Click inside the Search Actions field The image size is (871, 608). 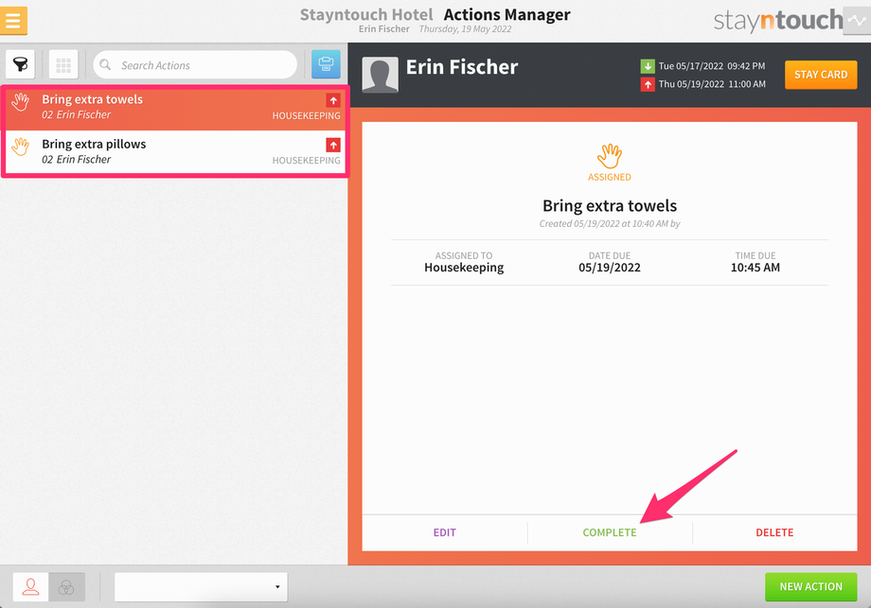195,65
